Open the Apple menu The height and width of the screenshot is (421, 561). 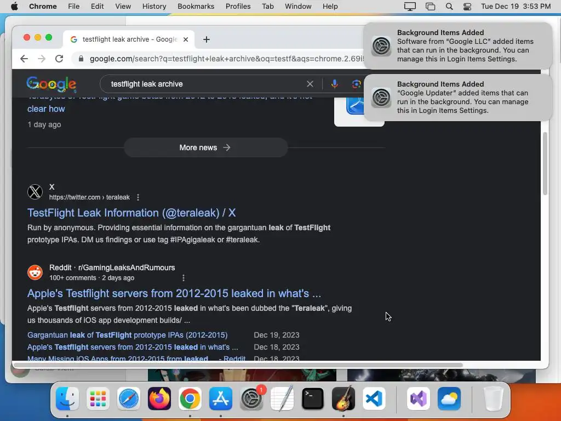[14, 7]
